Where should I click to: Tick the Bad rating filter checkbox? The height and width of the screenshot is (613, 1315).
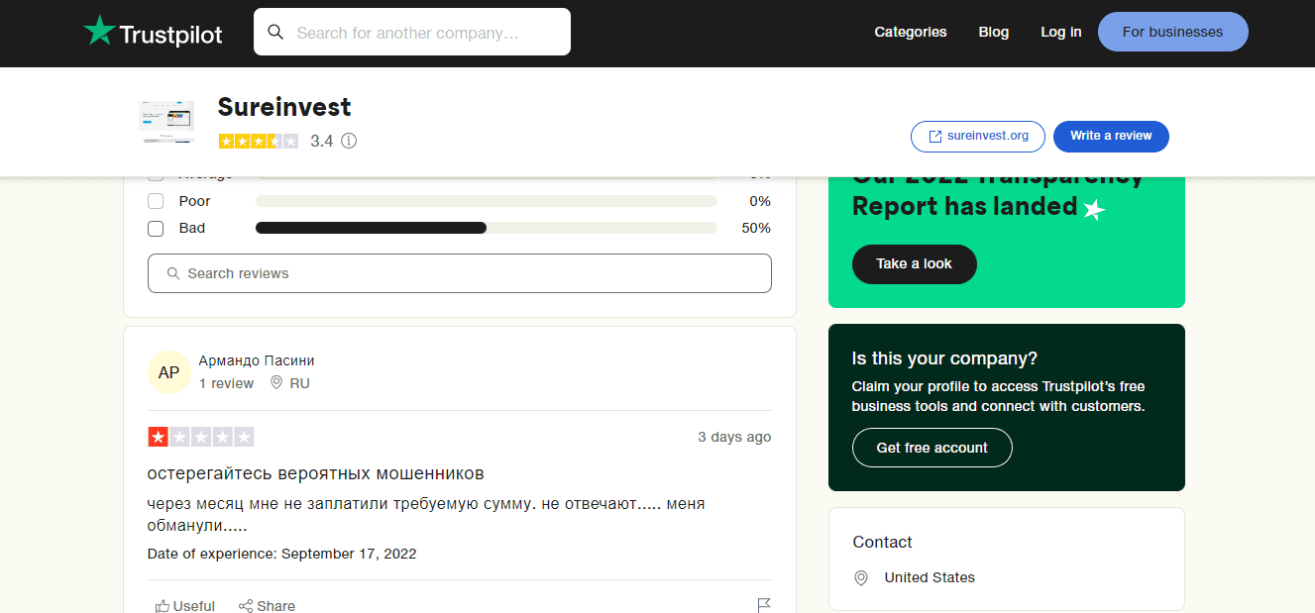pyautogui.click(x=156, y=229)
